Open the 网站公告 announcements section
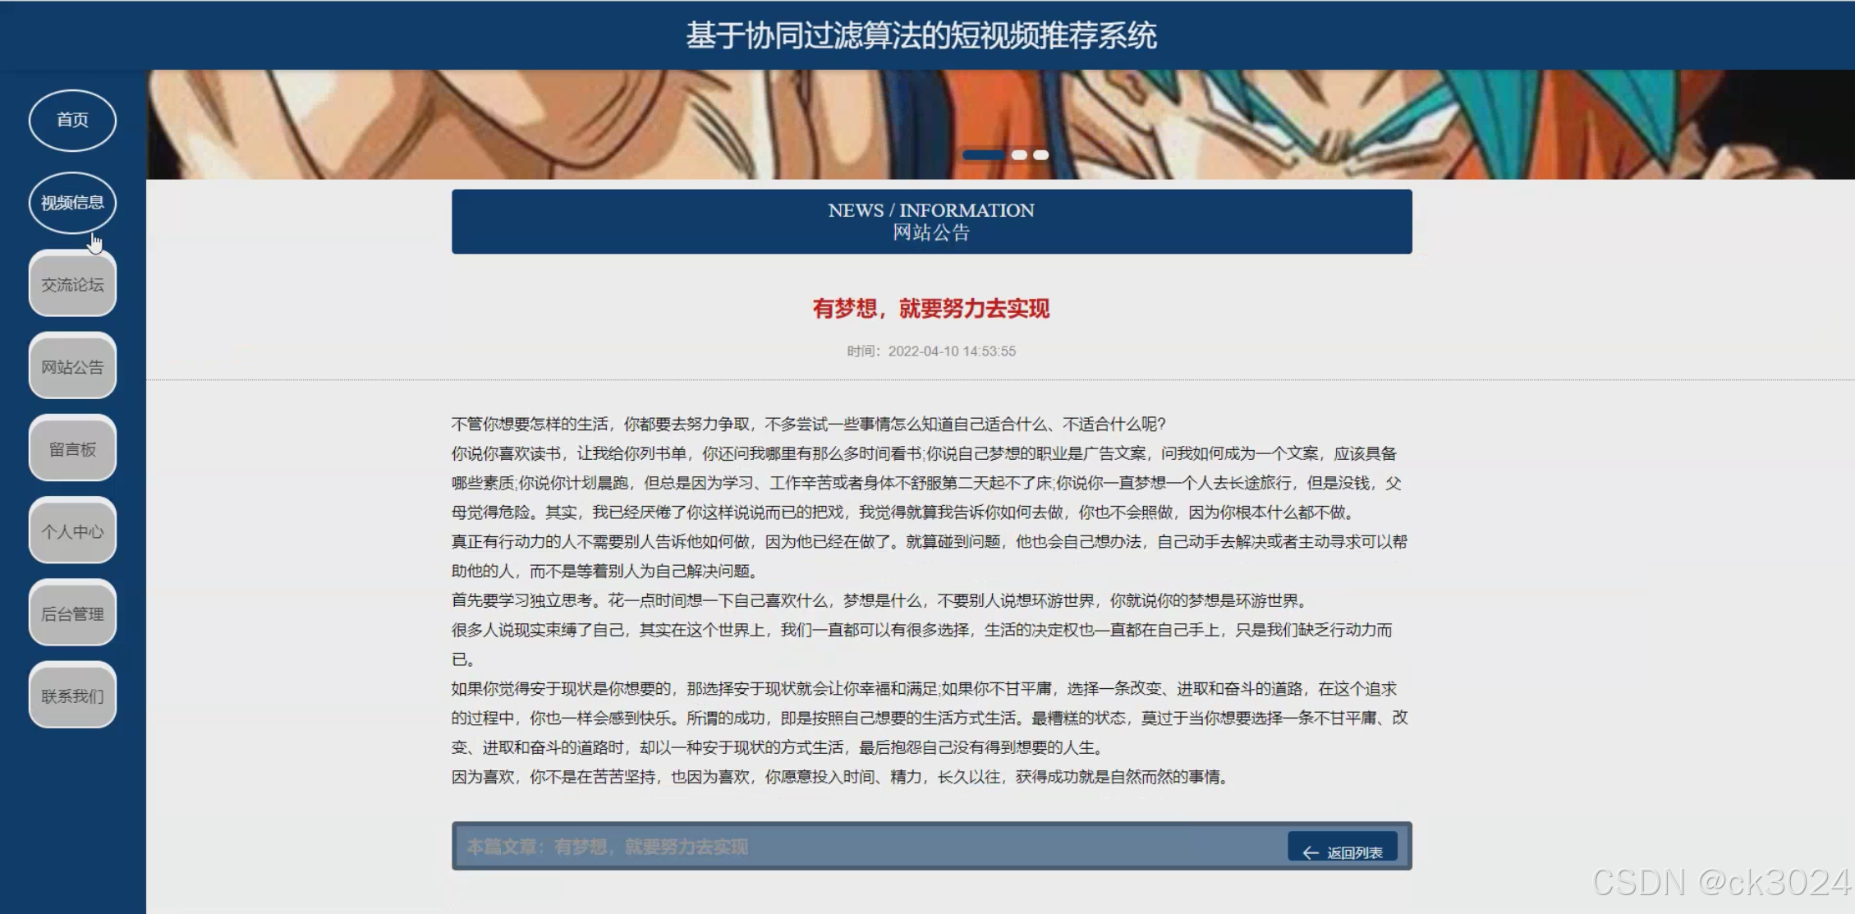Image resolution: width=1855 pixels, height=914 pixels. tap(71, 366)
